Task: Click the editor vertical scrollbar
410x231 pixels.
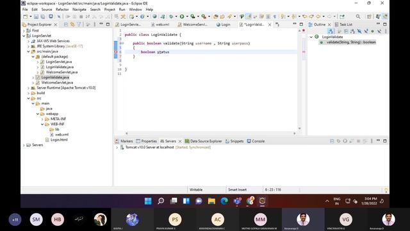Action: point(300,80)
